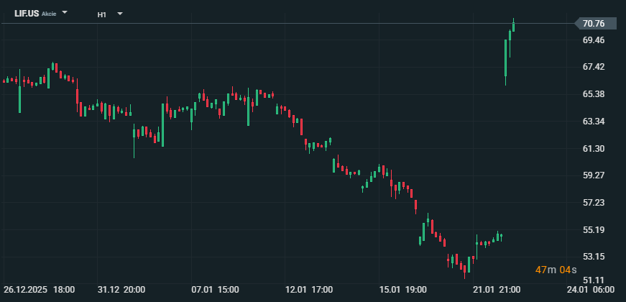Screen dimensions: 626x302
Task: Click the 55.19 price axis label
Action: click(x=594, y=230)
